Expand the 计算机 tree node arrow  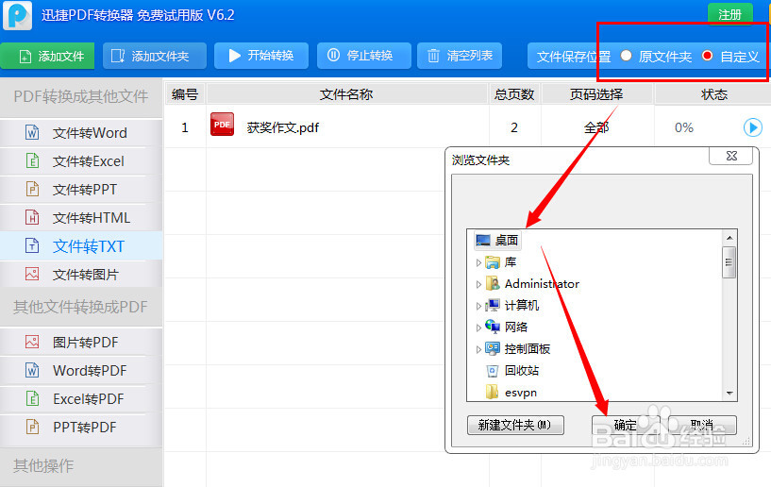[x=478, y=306]
